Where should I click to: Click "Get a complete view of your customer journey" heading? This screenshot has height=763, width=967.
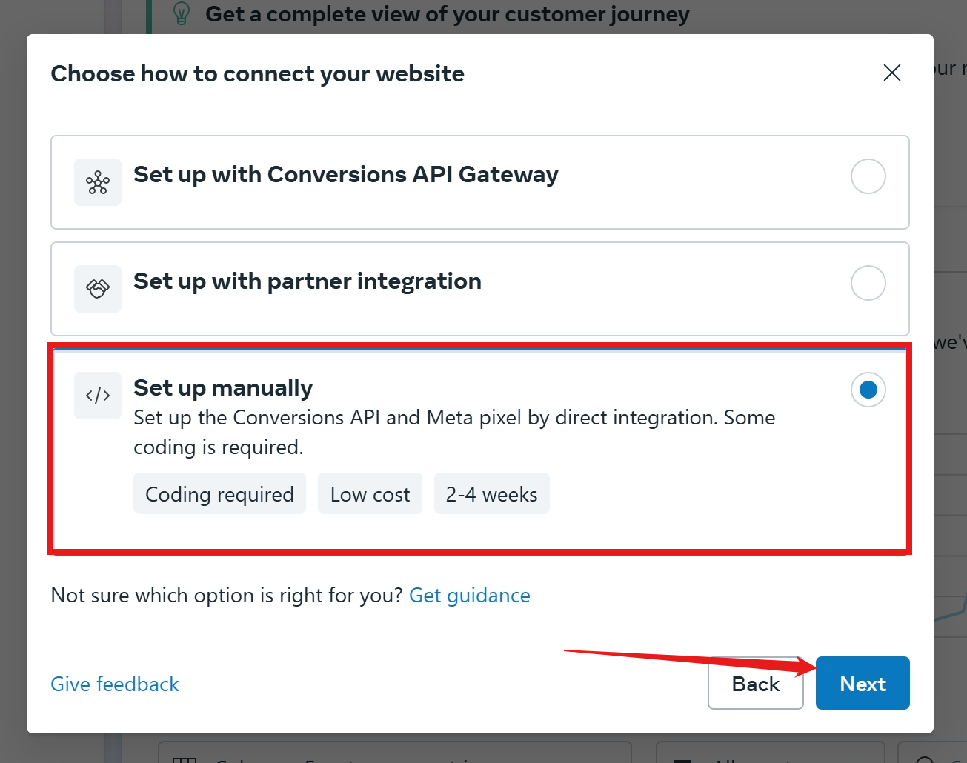(447, 14)
